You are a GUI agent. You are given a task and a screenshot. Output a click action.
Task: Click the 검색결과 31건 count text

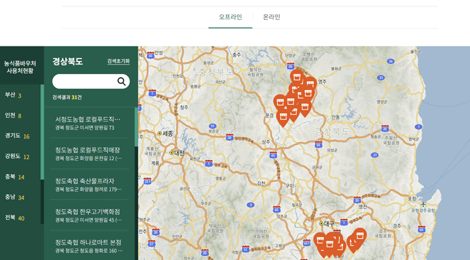click(x=67, y=97)
